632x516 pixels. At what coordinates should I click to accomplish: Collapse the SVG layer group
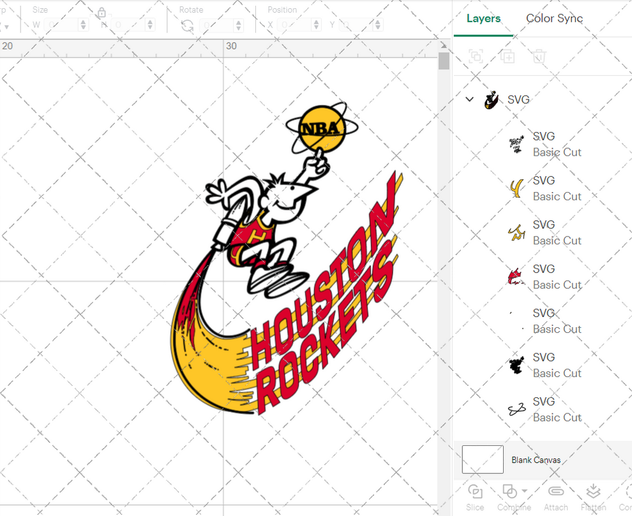pos(469,100)
